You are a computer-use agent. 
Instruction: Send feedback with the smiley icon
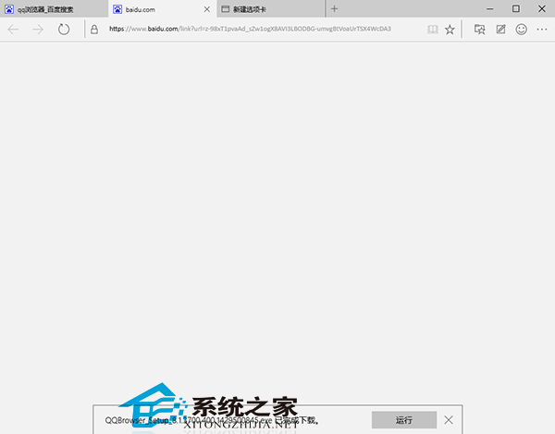522,30
